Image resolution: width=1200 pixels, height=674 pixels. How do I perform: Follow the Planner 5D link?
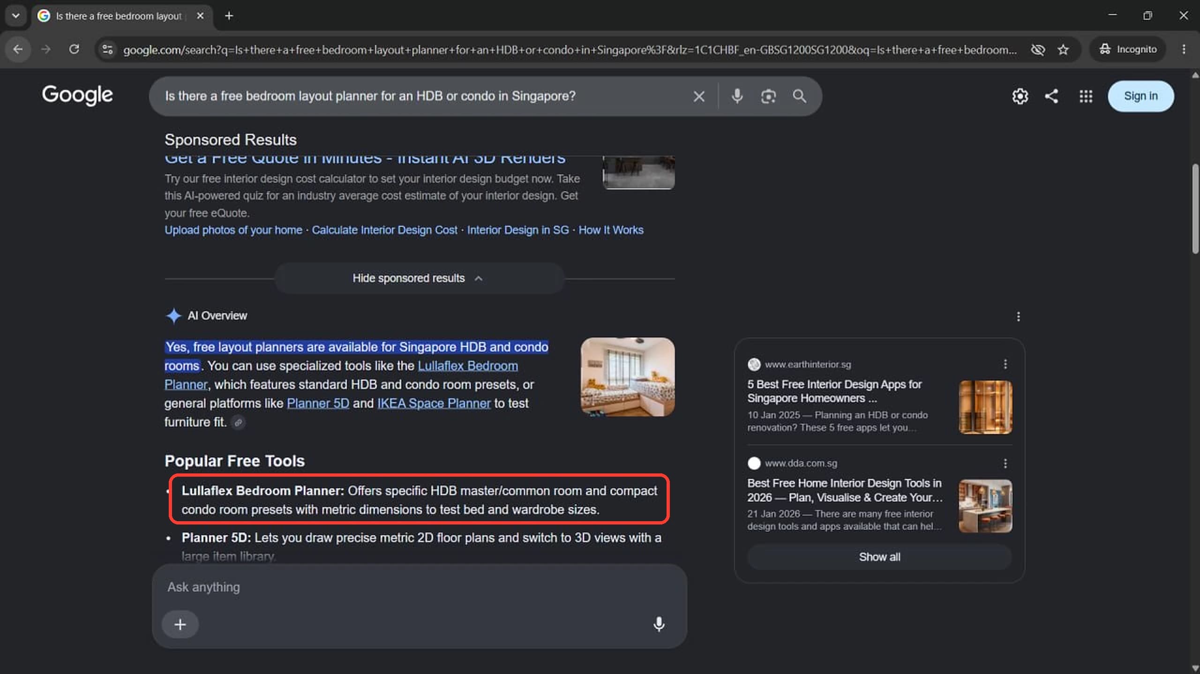pos(318,403)
